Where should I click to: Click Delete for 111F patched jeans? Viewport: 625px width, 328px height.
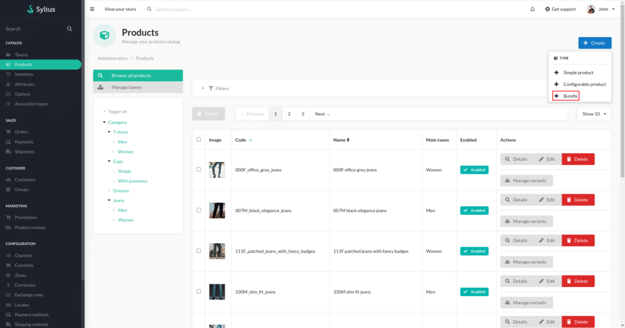click(578, 240)
